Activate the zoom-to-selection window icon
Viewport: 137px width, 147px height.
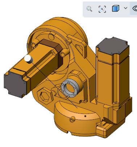coord(102,9)
